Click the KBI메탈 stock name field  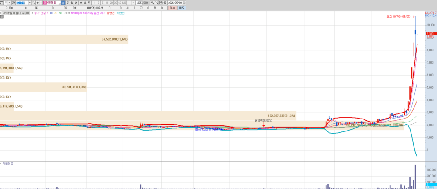(x=53, y=3)
